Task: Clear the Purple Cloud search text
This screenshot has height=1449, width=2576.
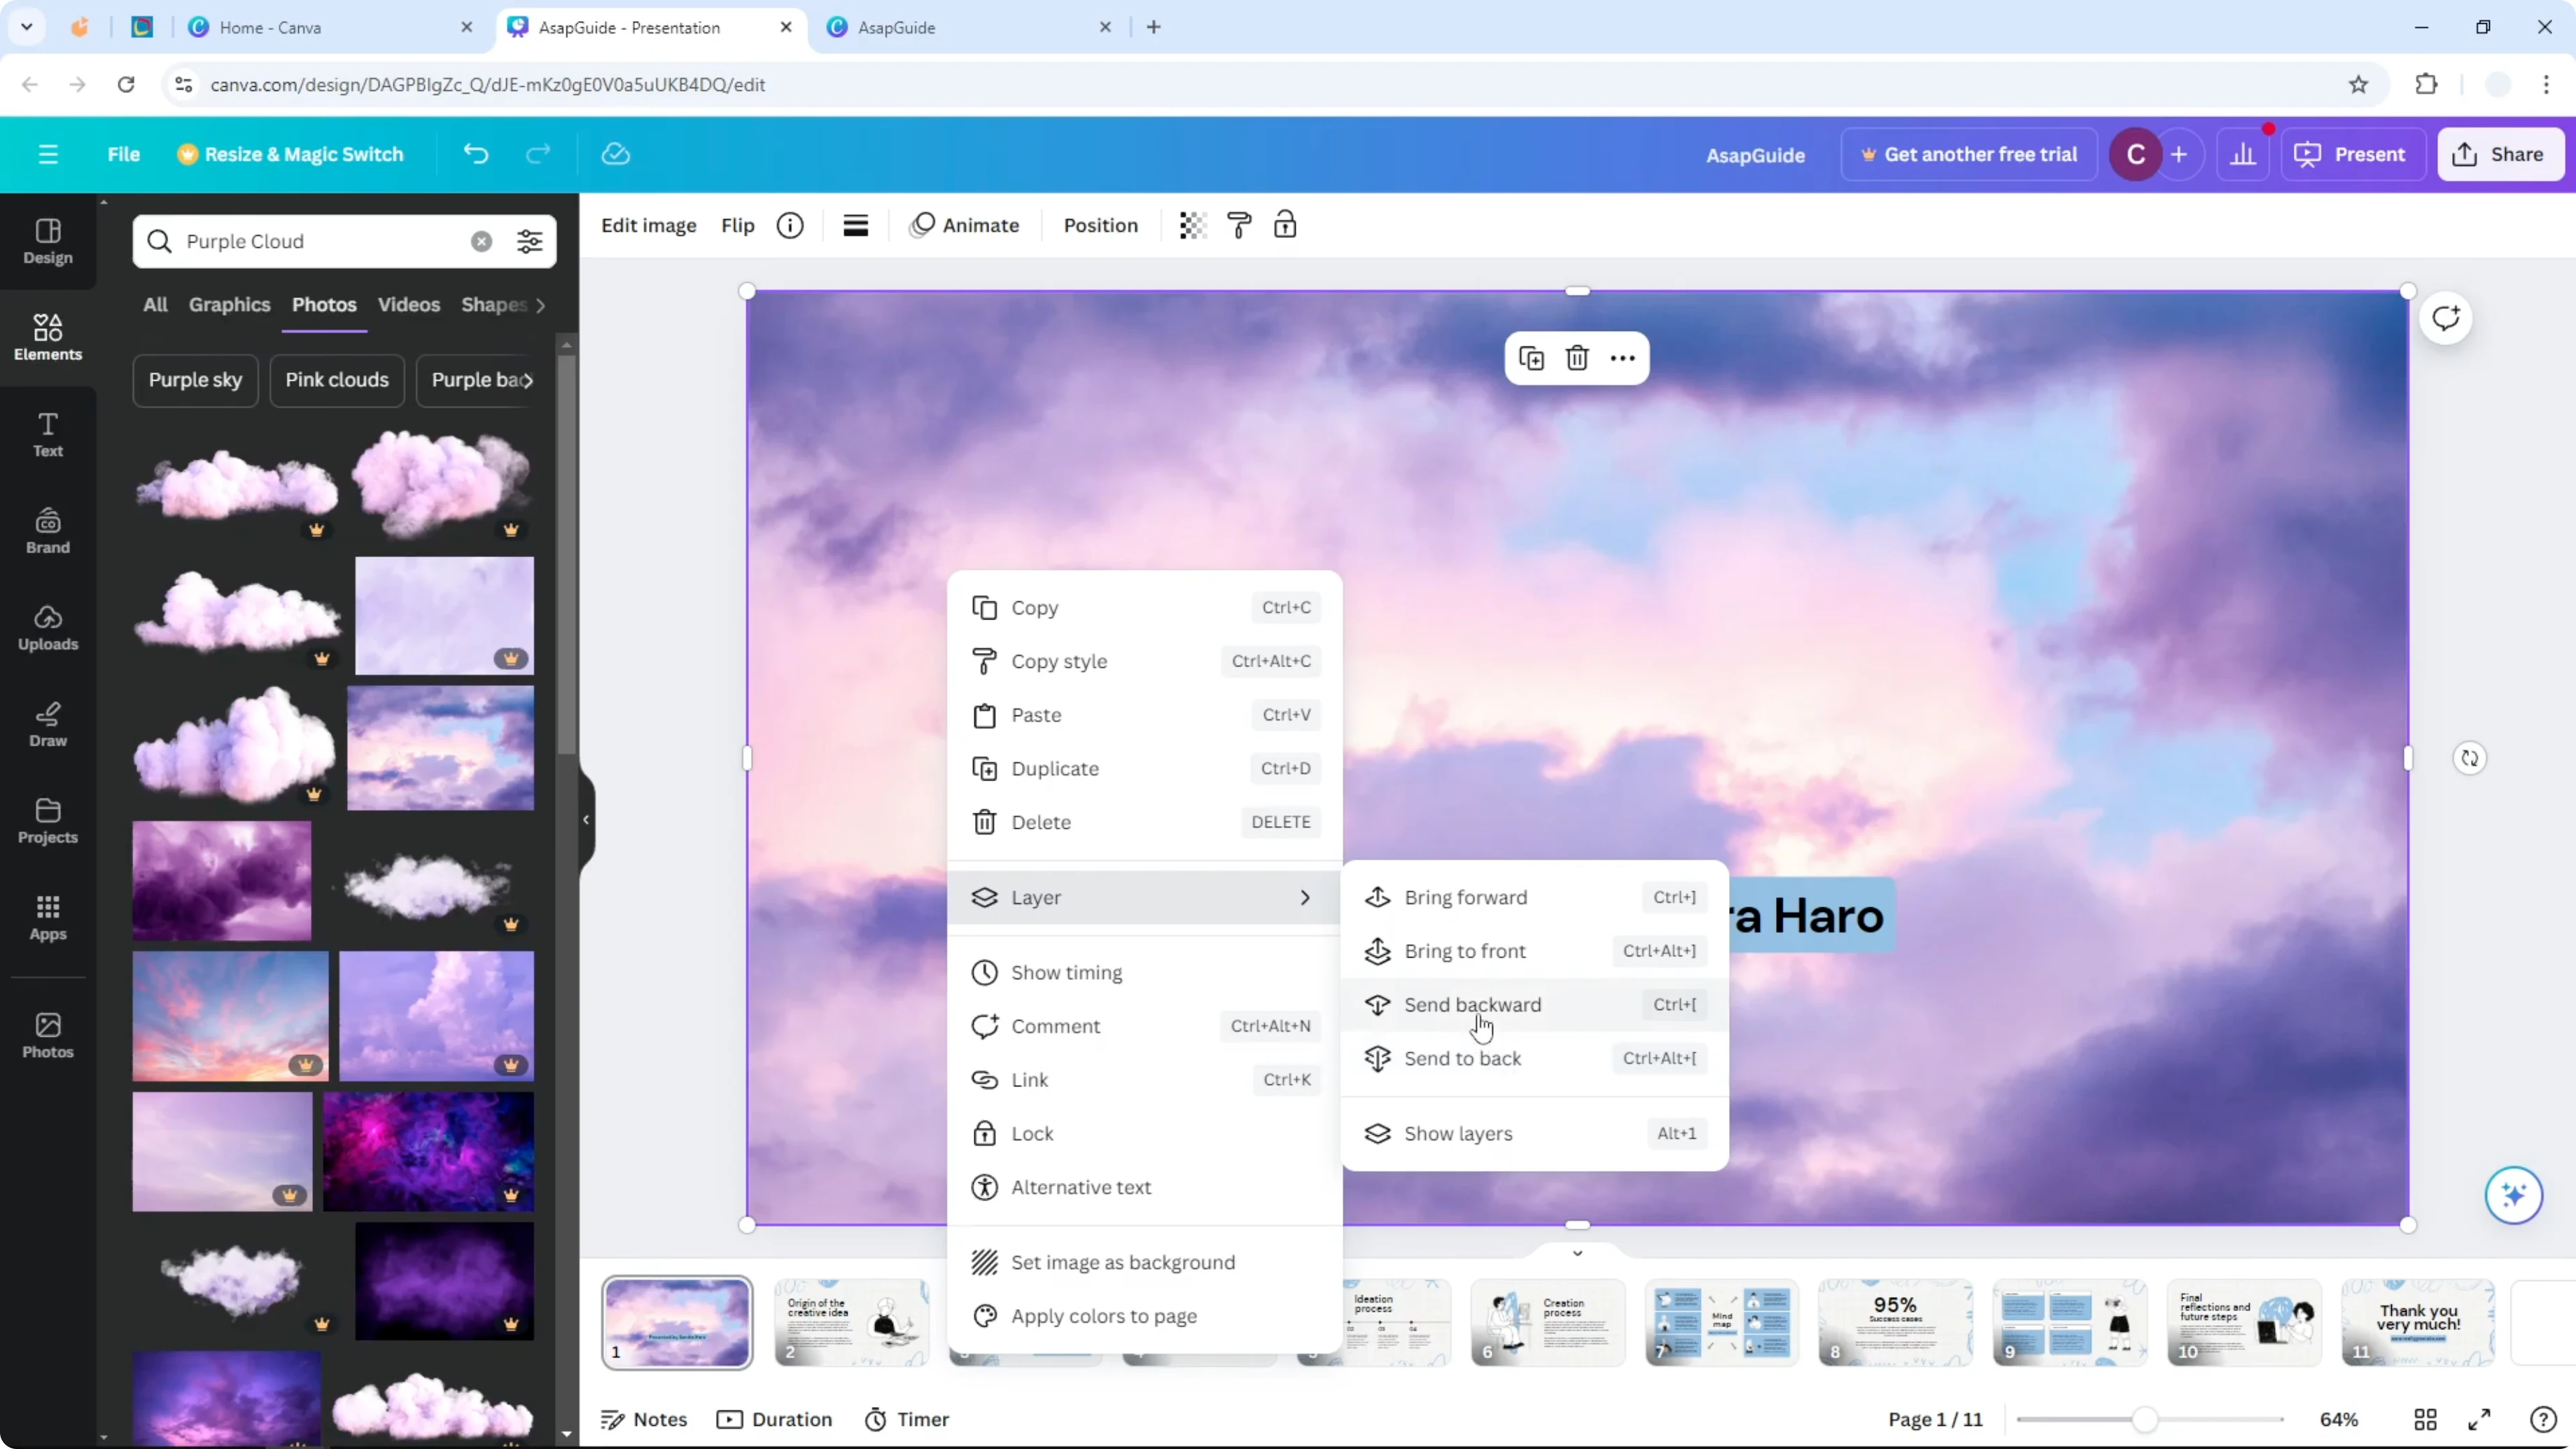Action: pos(481,241)
